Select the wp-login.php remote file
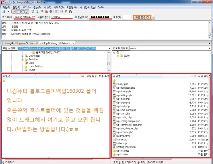Viewport: 213px width, 164px height. click(123, 103)
